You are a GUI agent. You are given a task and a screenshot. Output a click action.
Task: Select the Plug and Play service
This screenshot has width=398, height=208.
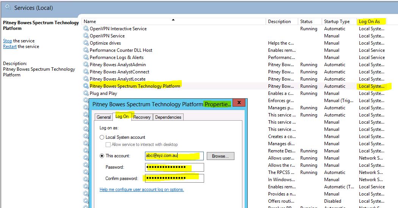pyautogui.click(x=235, y=93)
